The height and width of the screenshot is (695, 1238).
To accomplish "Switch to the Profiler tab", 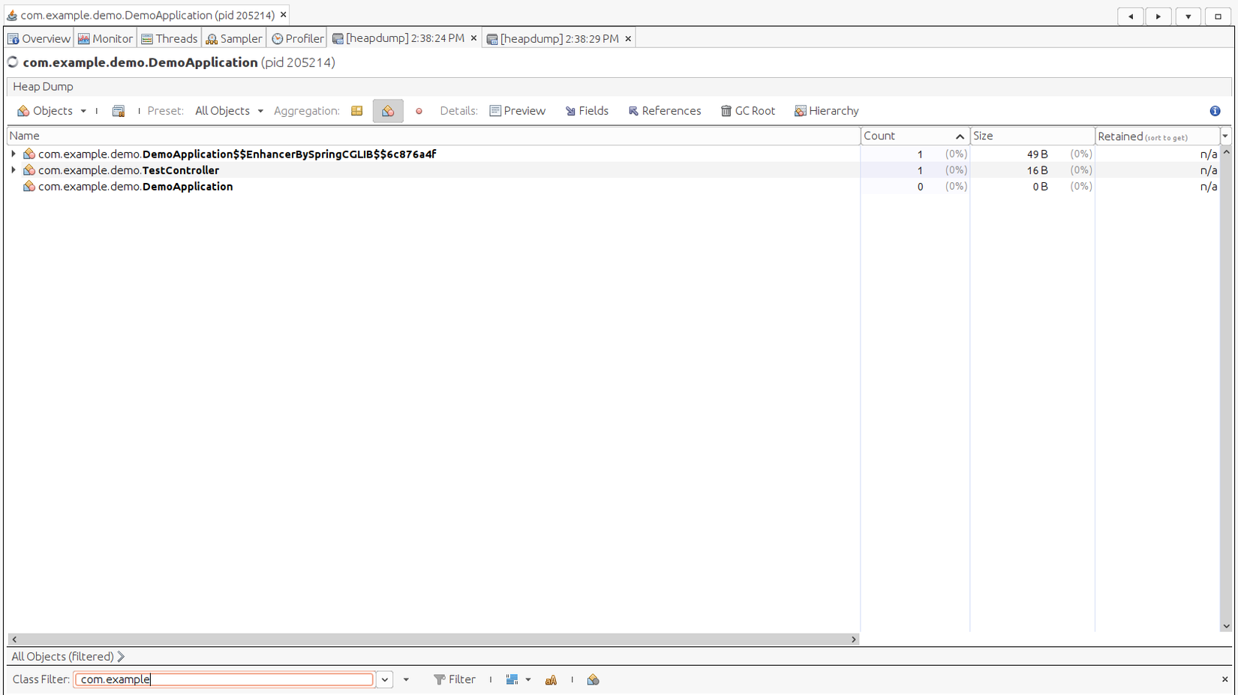I will tap(298, 38).
